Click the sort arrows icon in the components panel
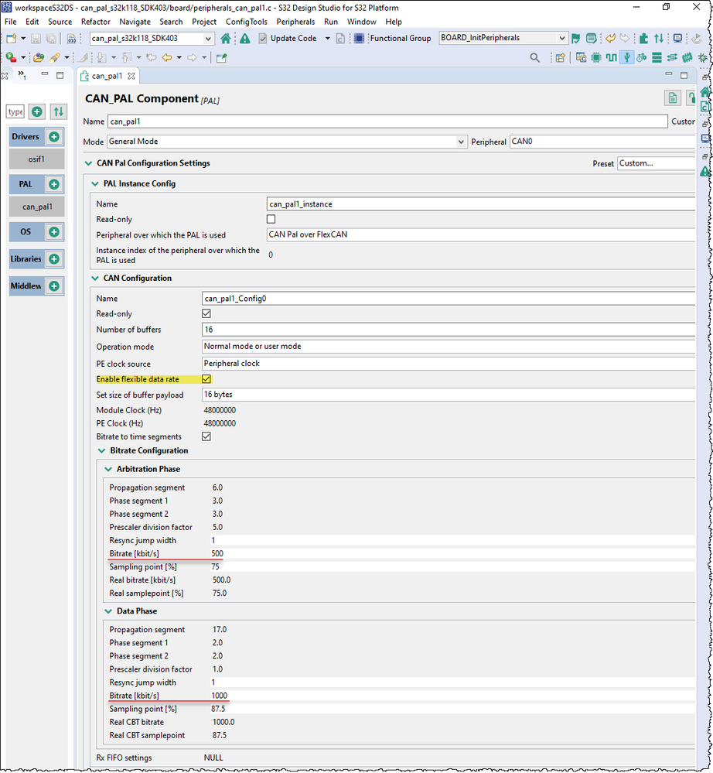The height and width of the screenshot is (773, 713). click(x=58, y=111)
